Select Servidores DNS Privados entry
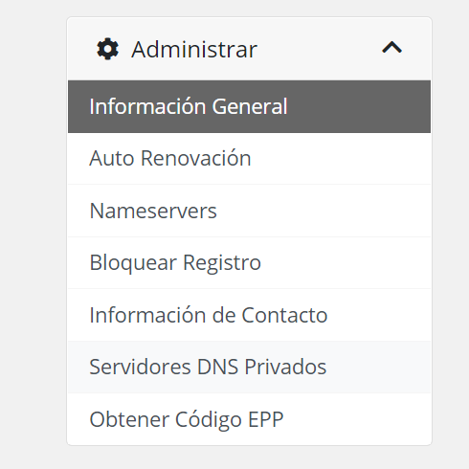 (x=249, y=367)
